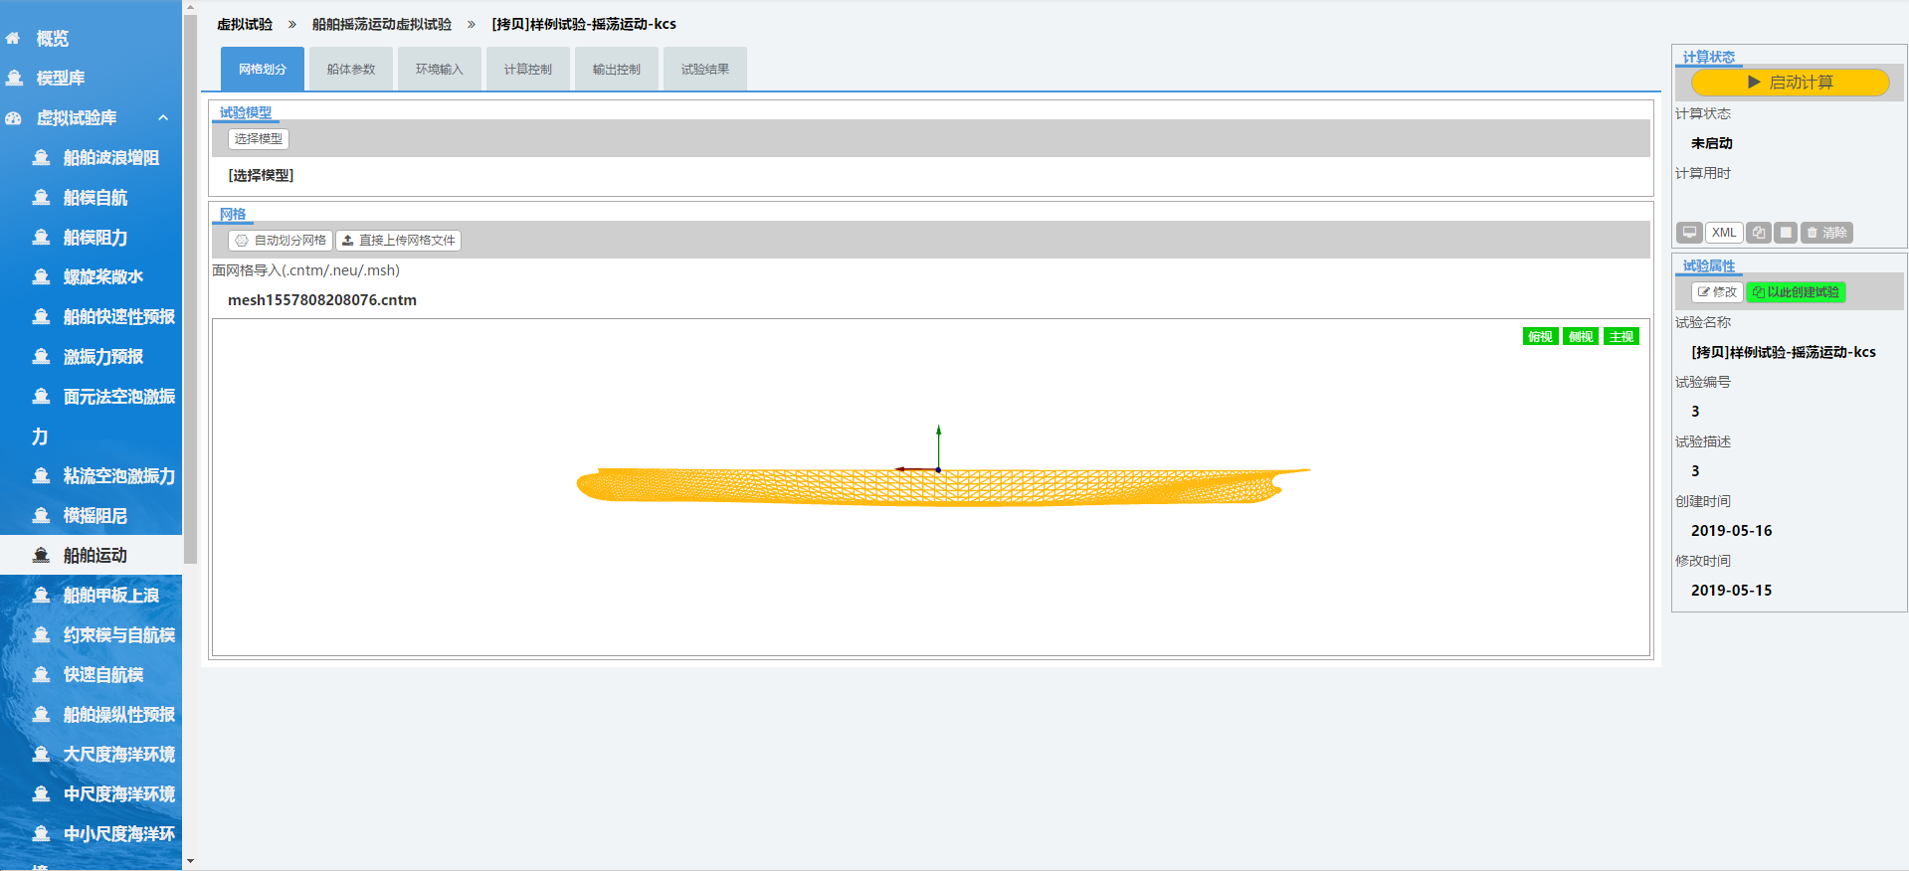Viewport: 1909px width, 871px height.
Task: Open the 试验结果 tab
Action: [704, 70]
